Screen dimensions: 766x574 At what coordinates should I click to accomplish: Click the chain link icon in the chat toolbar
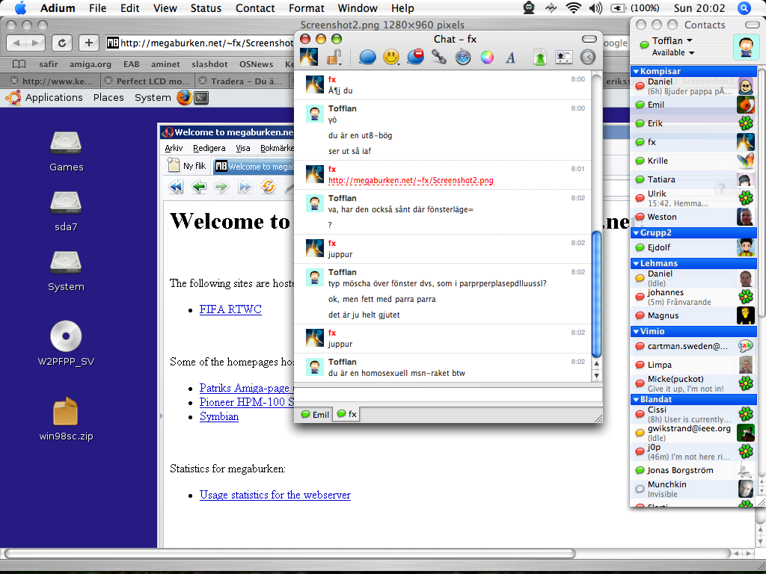tap(438, 57)
